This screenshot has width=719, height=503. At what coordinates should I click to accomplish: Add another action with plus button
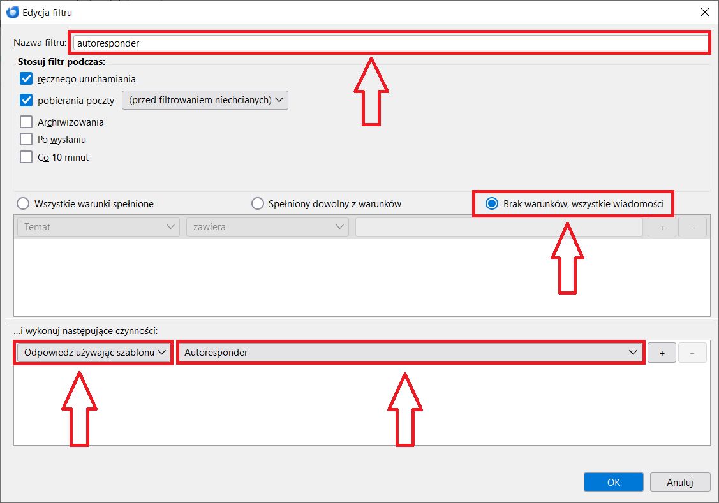tap(662, 353)
